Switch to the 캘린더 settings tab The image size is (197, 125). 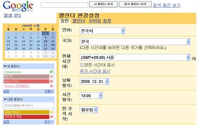pyautogui.click(x=79, y=21)
